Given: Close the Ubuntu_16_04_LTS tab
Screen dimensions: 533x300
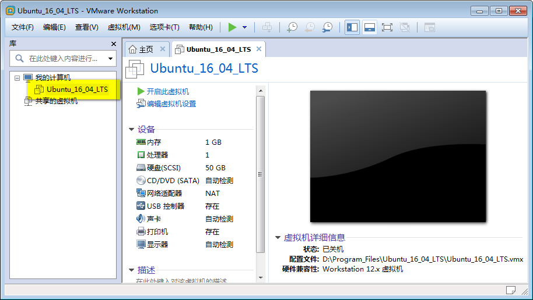Looking at the screenshot, I should [259, 49].
